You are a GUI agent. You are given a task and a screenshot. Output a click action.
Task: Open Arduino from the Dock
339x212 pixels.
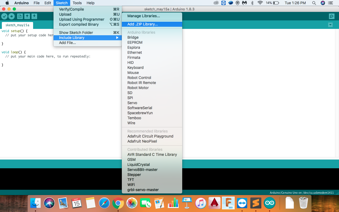click(270, 203)
